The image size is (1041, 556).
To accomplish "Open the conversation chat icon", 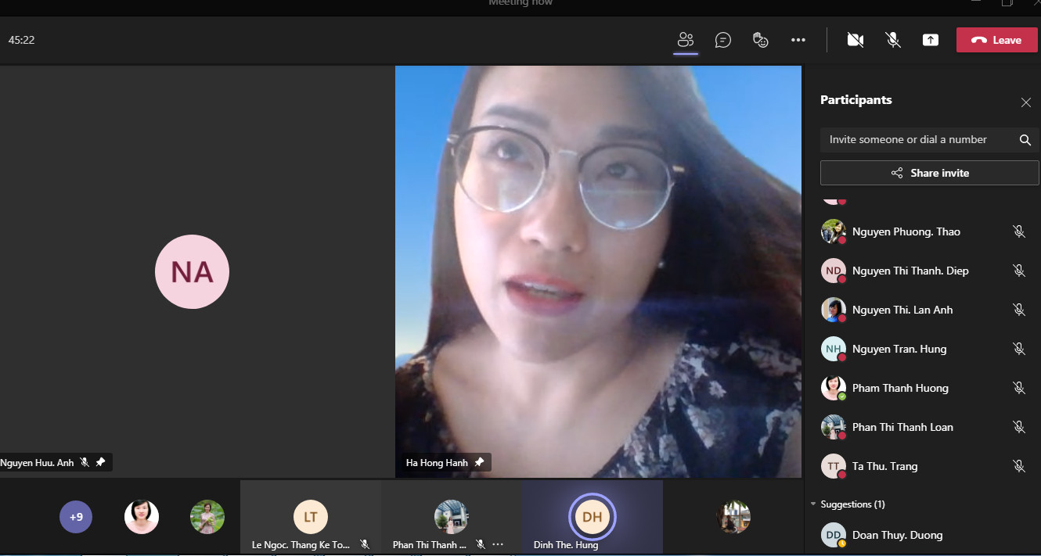I will (723, 40).
